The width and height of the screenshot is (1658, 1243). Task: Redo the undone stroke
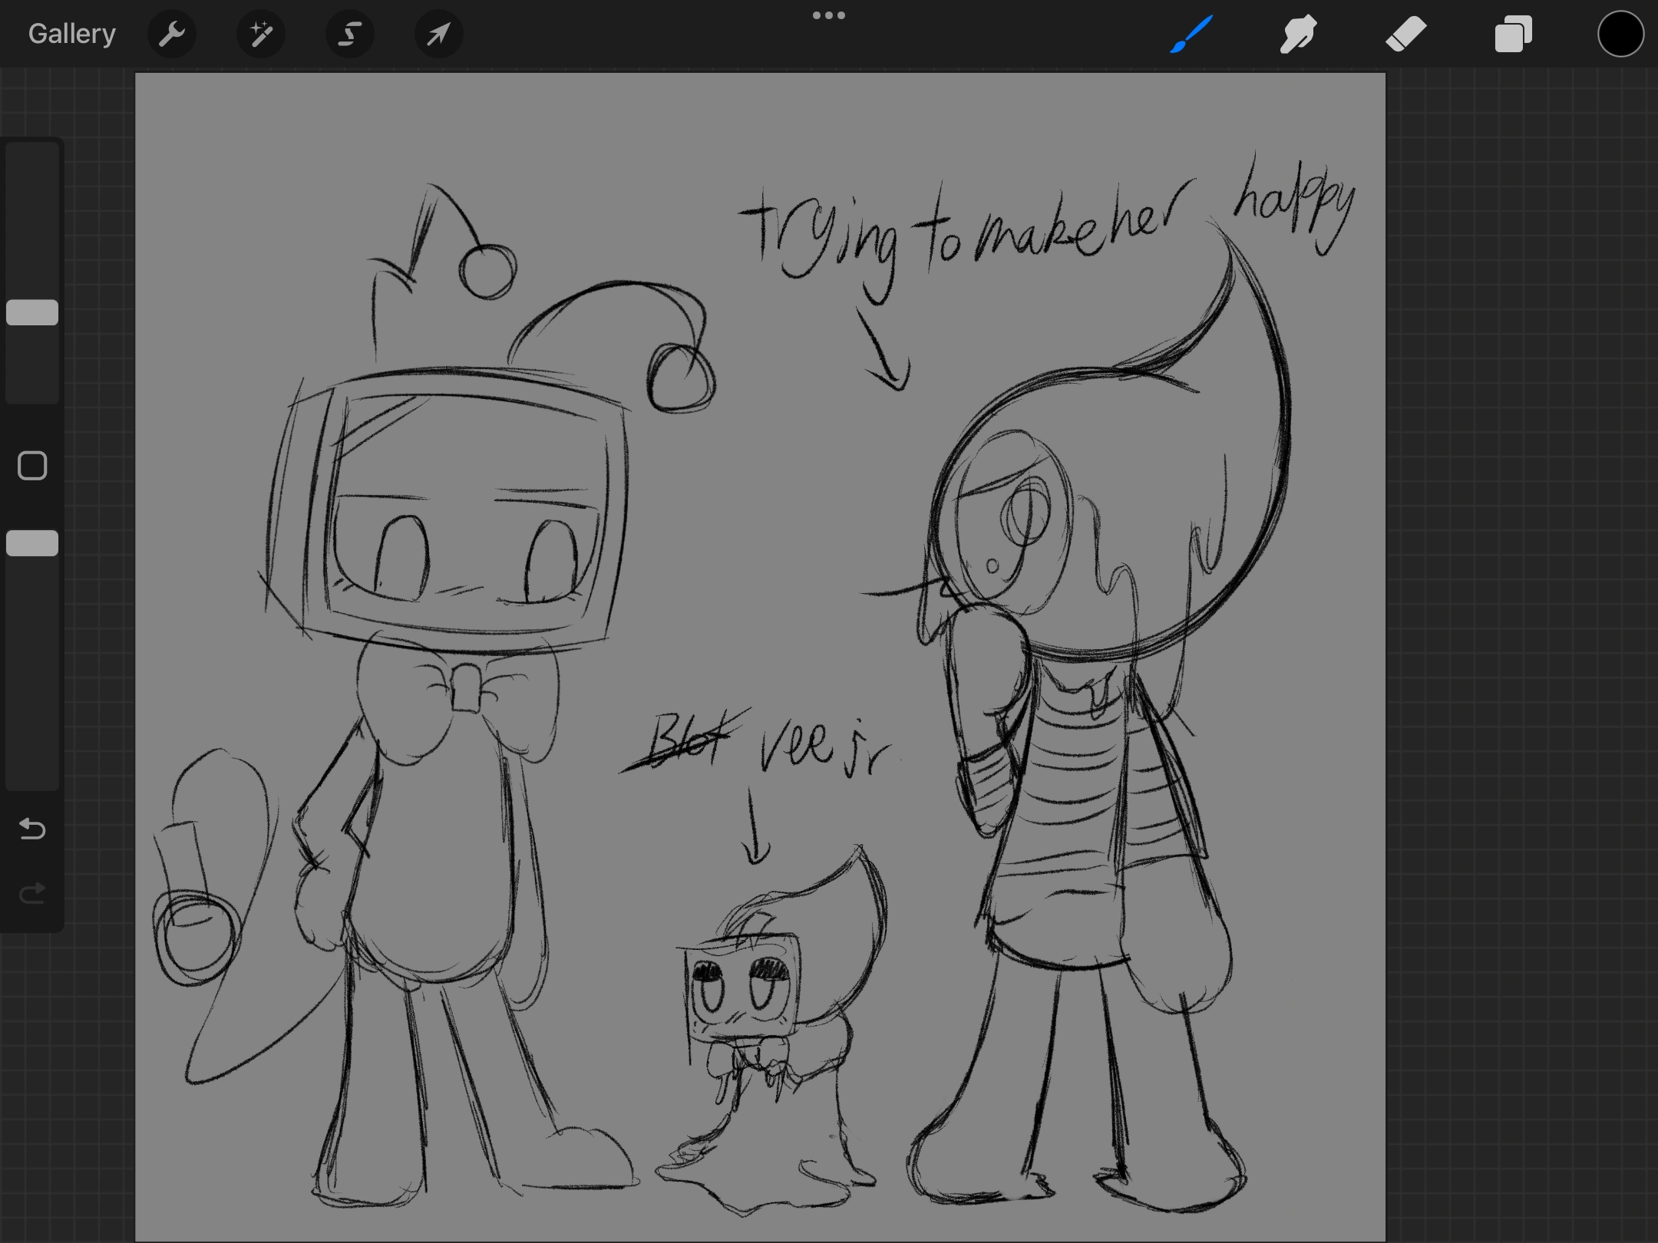click(x=32, y=893)
